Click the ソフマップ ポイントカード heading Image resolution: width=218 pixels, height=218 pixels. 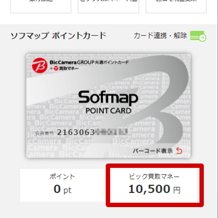tap(58, 35)
